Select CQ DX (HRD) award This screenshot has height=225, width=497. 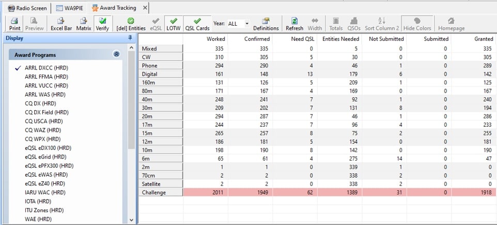coord(40,103)
